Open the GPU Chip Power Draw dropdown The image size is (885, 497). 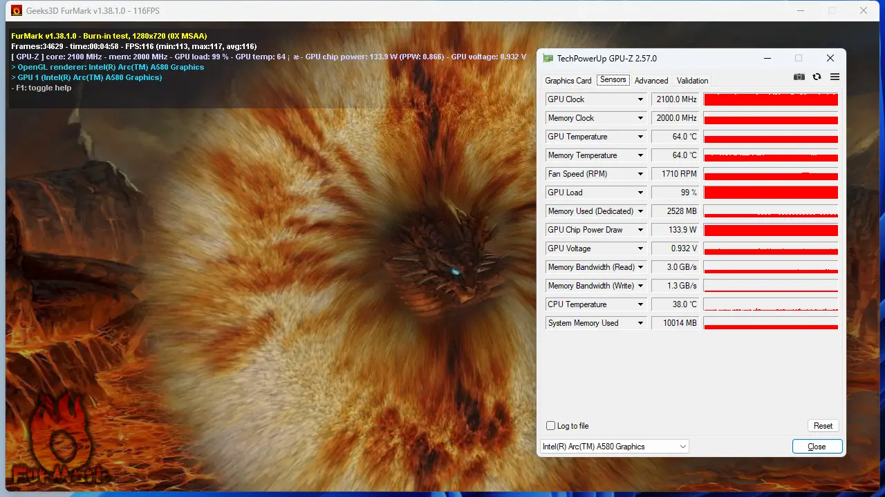[x=640, y=230]
